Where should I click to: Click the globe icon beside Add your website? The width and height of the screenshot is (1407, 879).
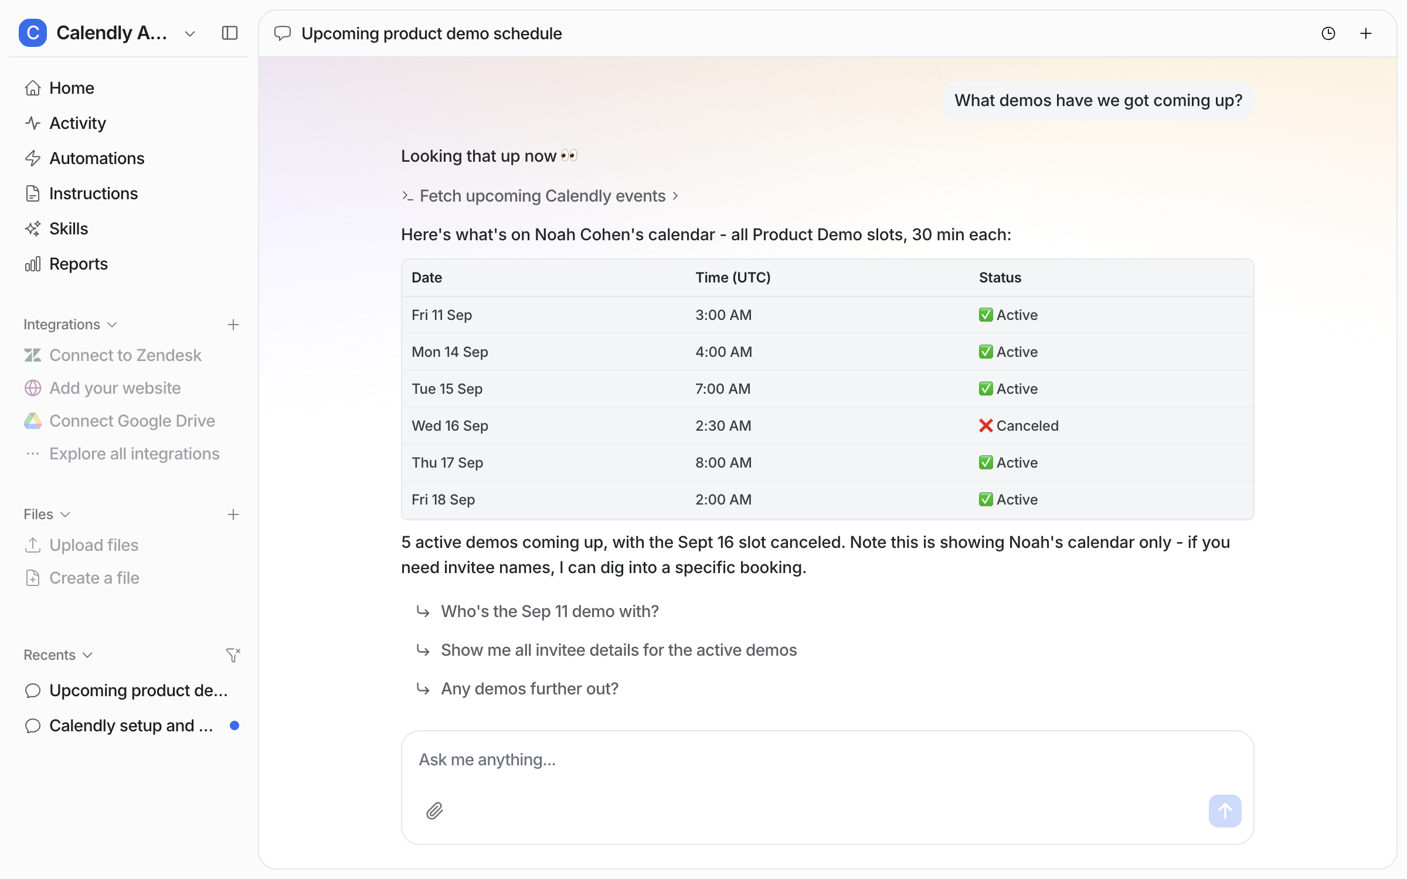(33, 388)
